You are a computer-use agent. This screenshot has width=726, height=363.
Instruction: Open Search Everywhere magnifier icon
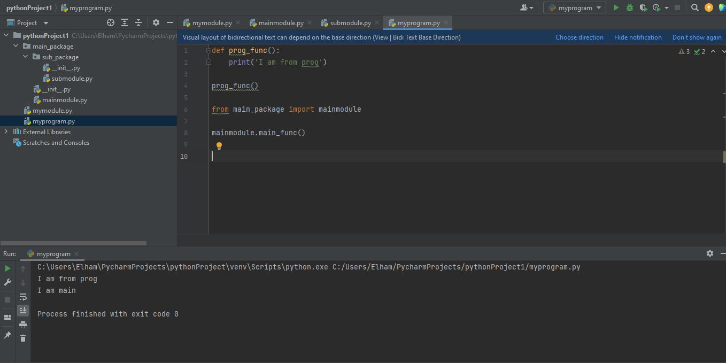694,7
